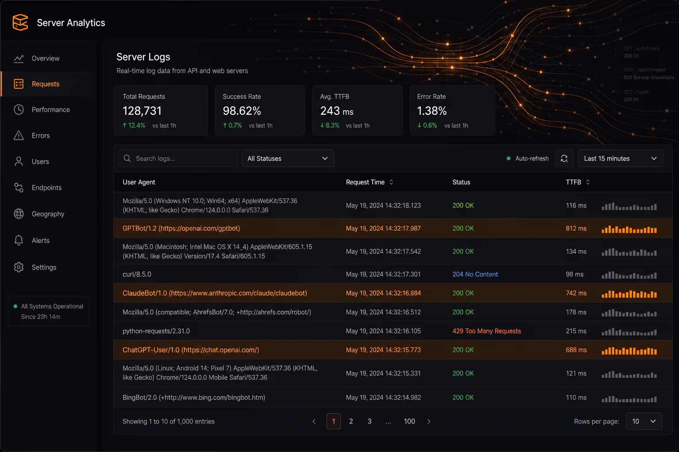Navigate to Endpoints label in sidebar

[x=47, y=188]
